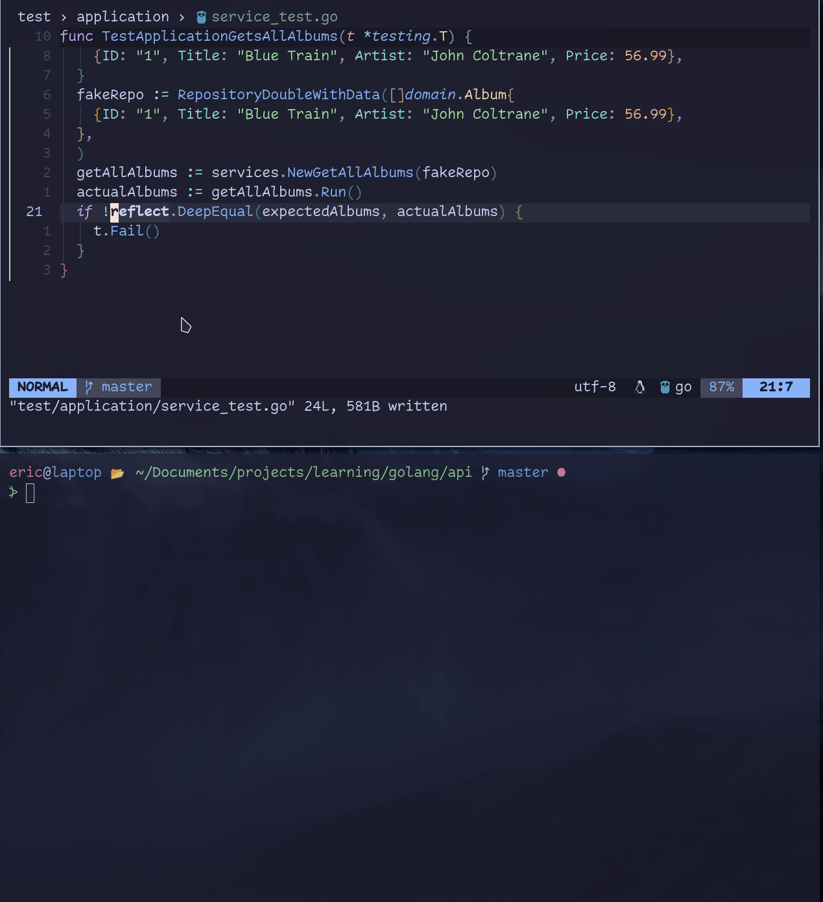
Task: Click 'DeepEqual' function name
Action: tap(215, 212)
